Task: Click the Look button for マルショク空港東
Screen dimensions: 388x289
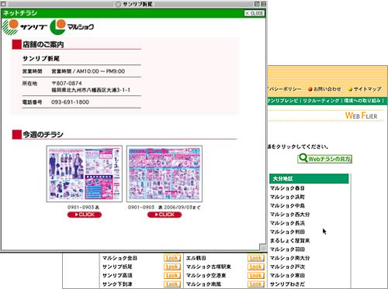Action: pos(256,276)
